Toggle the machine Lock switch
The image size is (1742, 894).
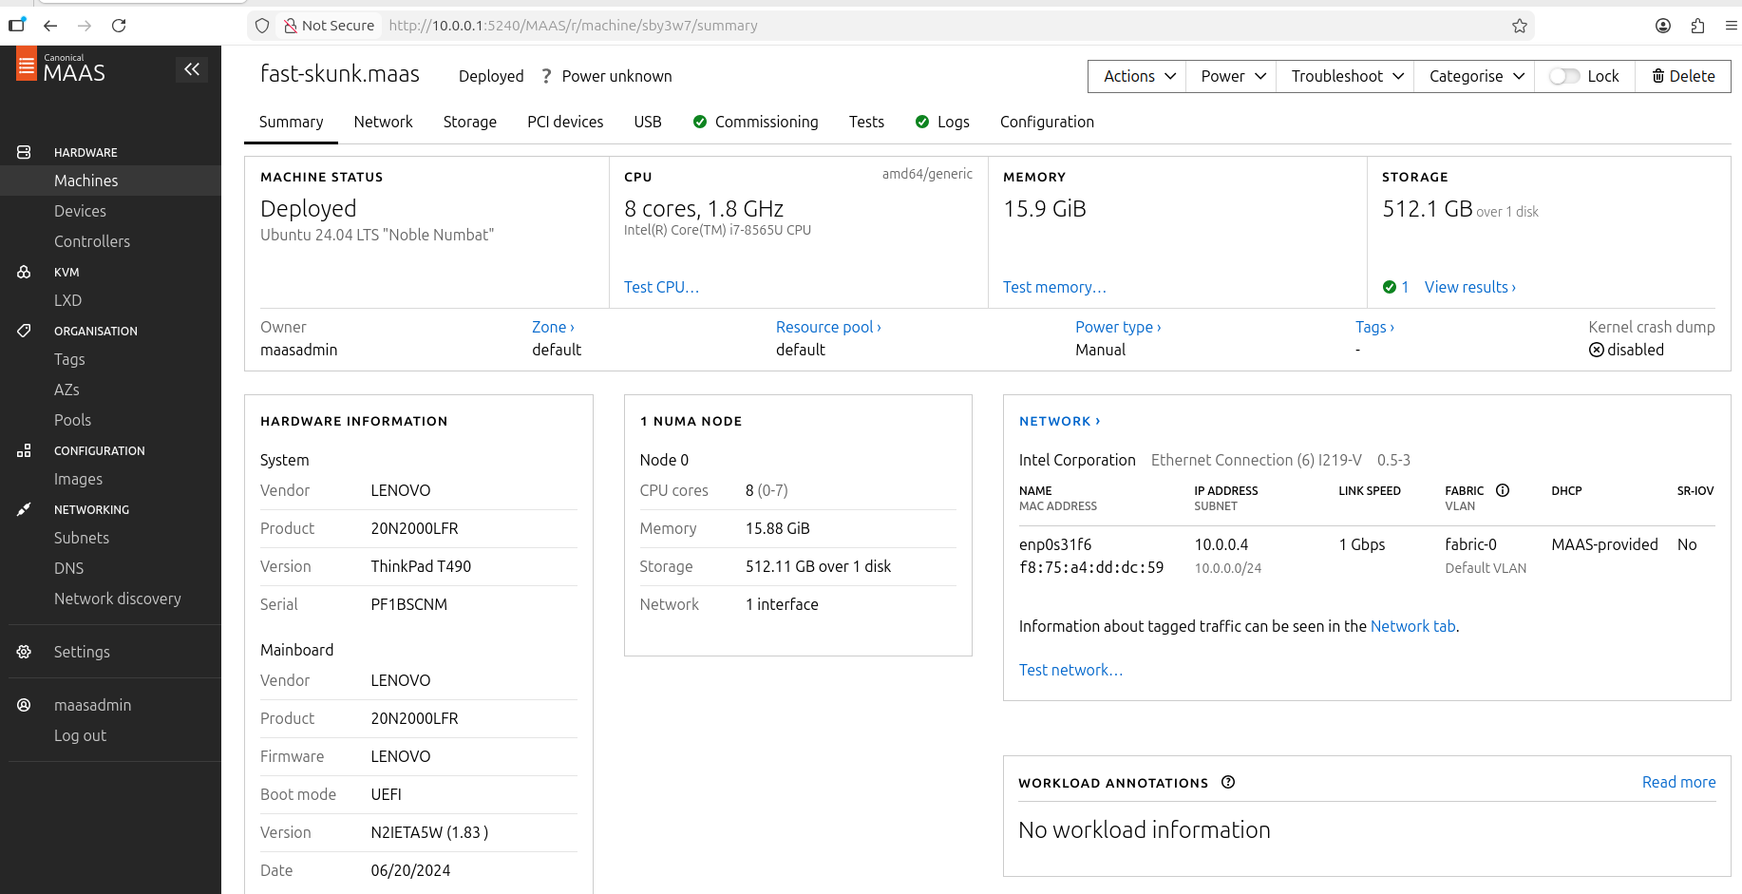click(1564, 76)
